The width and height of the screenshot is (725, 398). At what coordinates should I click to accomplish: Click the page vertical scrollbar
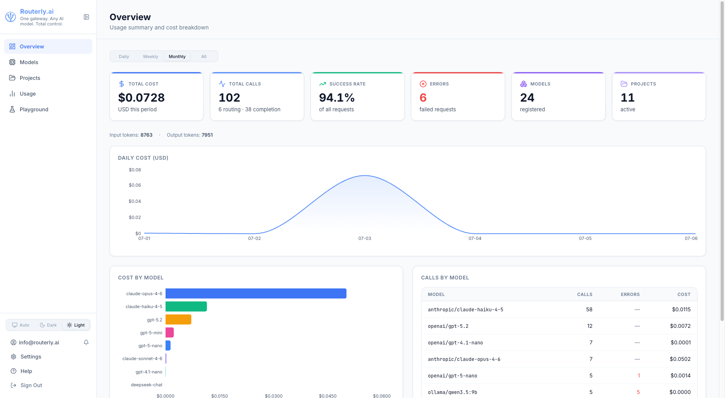click(x=722, y=161)
